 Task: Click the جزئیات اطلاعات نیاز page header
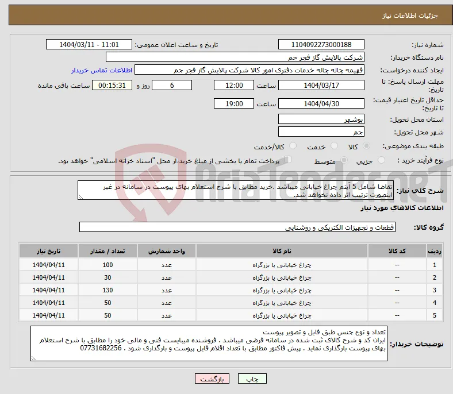410,16
